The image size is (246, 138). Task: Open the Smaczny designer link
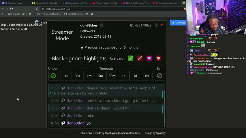tap(161, 133)
